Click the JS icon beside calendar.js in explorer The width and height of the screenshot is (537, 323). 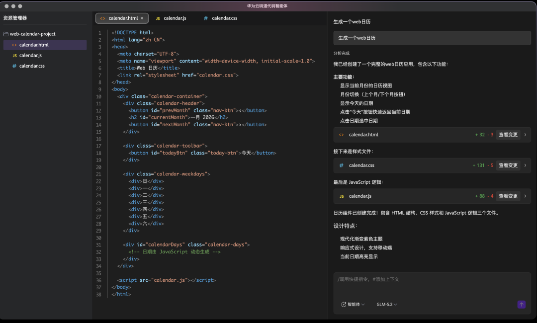pyautogui.click(x=14, y=56)
